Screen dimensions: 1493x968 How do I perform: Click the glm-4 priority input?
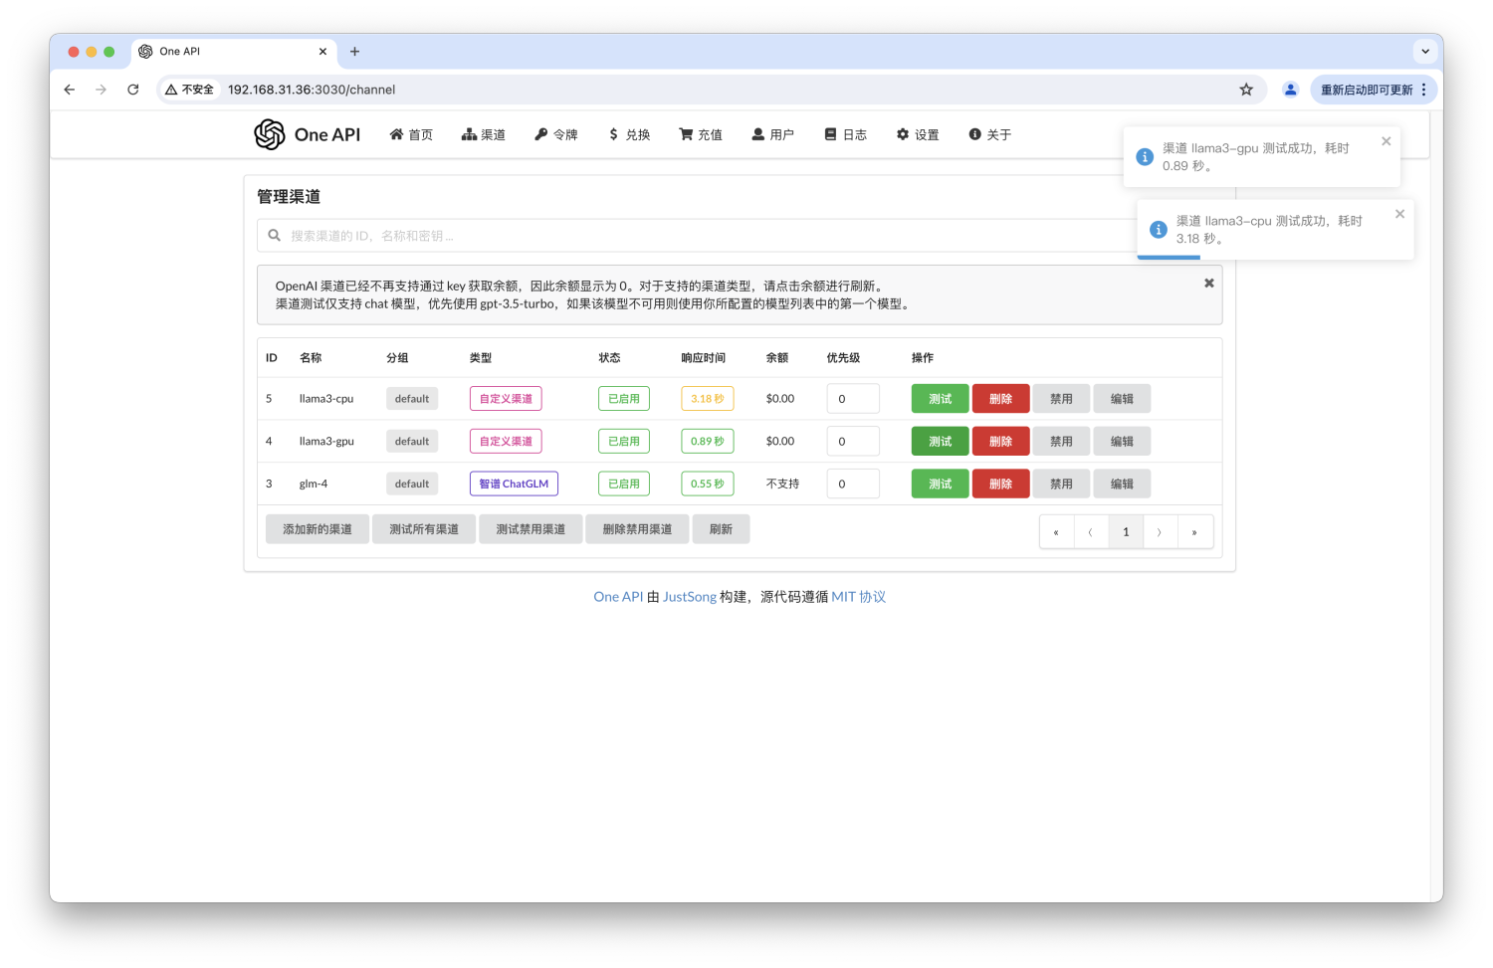coord(853,484)
